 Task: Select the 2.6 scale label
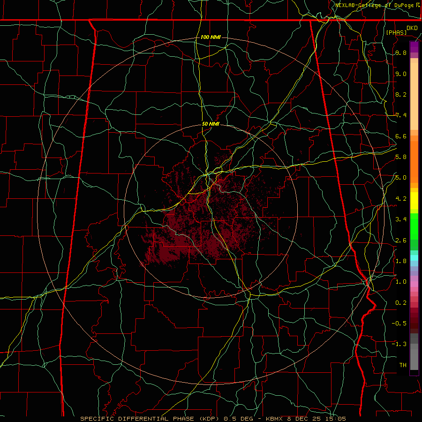click(x=401, y=241)
